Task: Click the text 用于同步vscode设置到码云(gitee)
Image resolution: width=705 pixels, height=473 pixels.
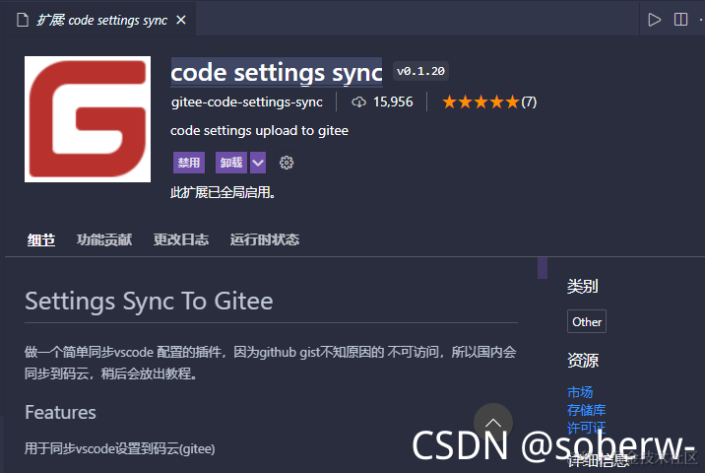Action: click(x=119, y=448)
